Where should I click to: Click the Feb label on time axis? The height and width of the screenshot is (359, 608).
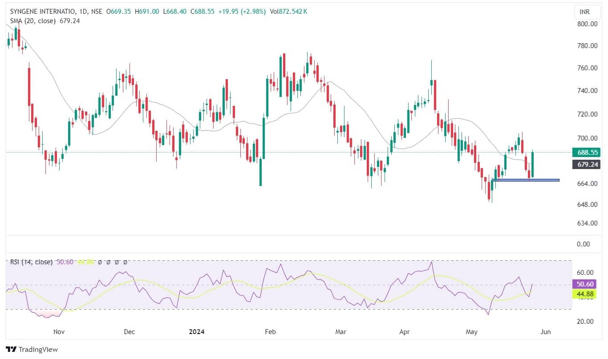[270, 332]
